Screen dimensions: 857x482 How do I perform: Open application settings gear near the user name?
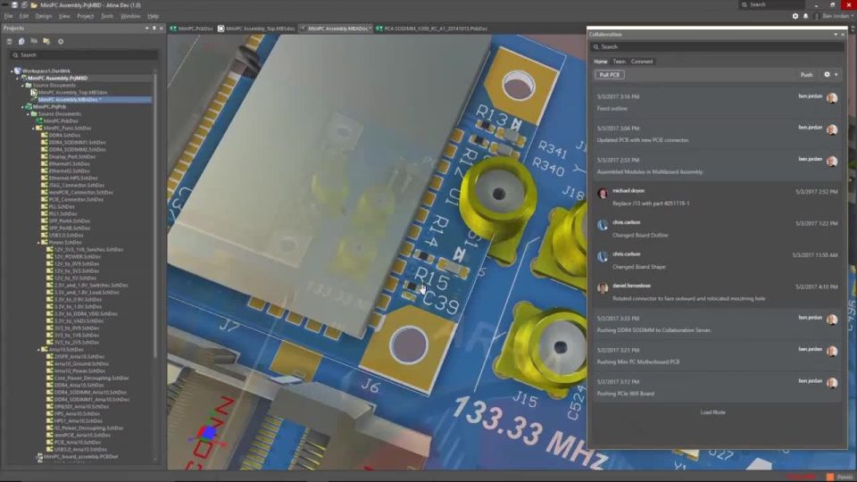pos(795,16)
